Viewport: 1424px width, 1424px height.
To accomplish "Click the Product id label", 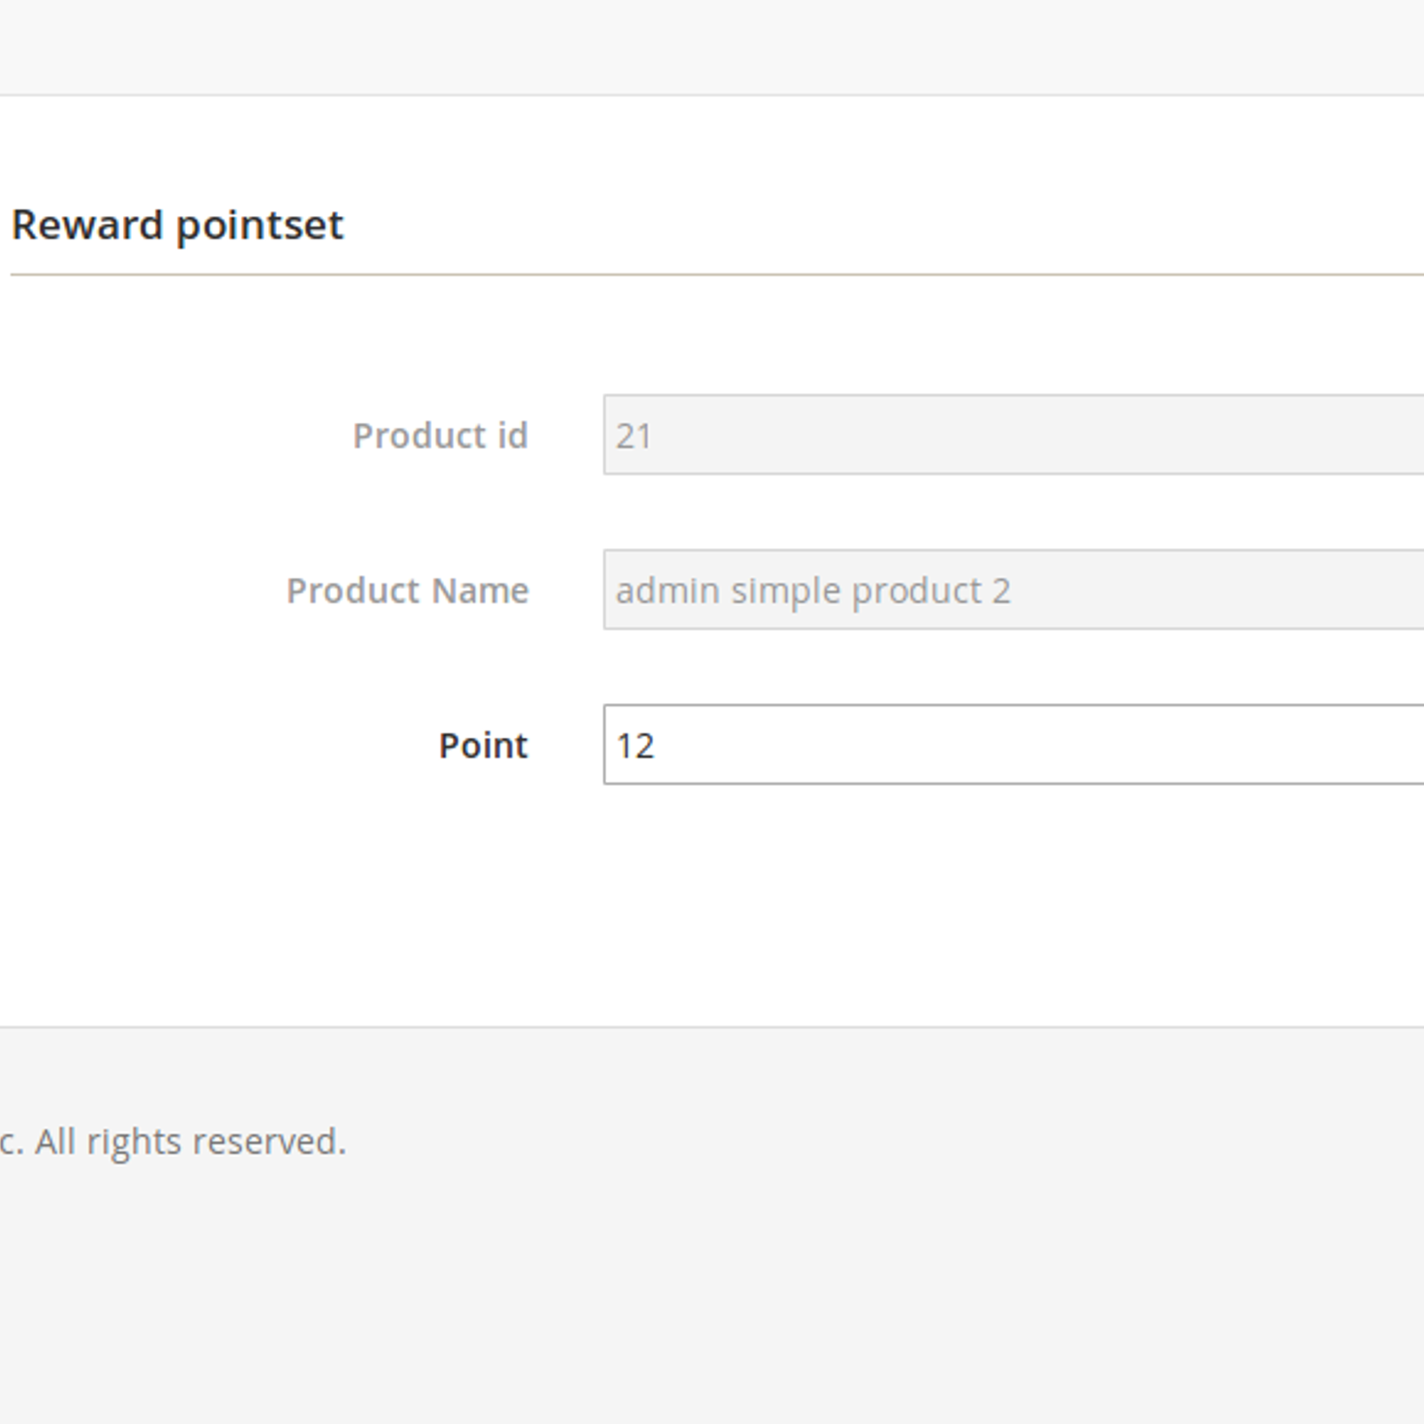I will [441, 436].
